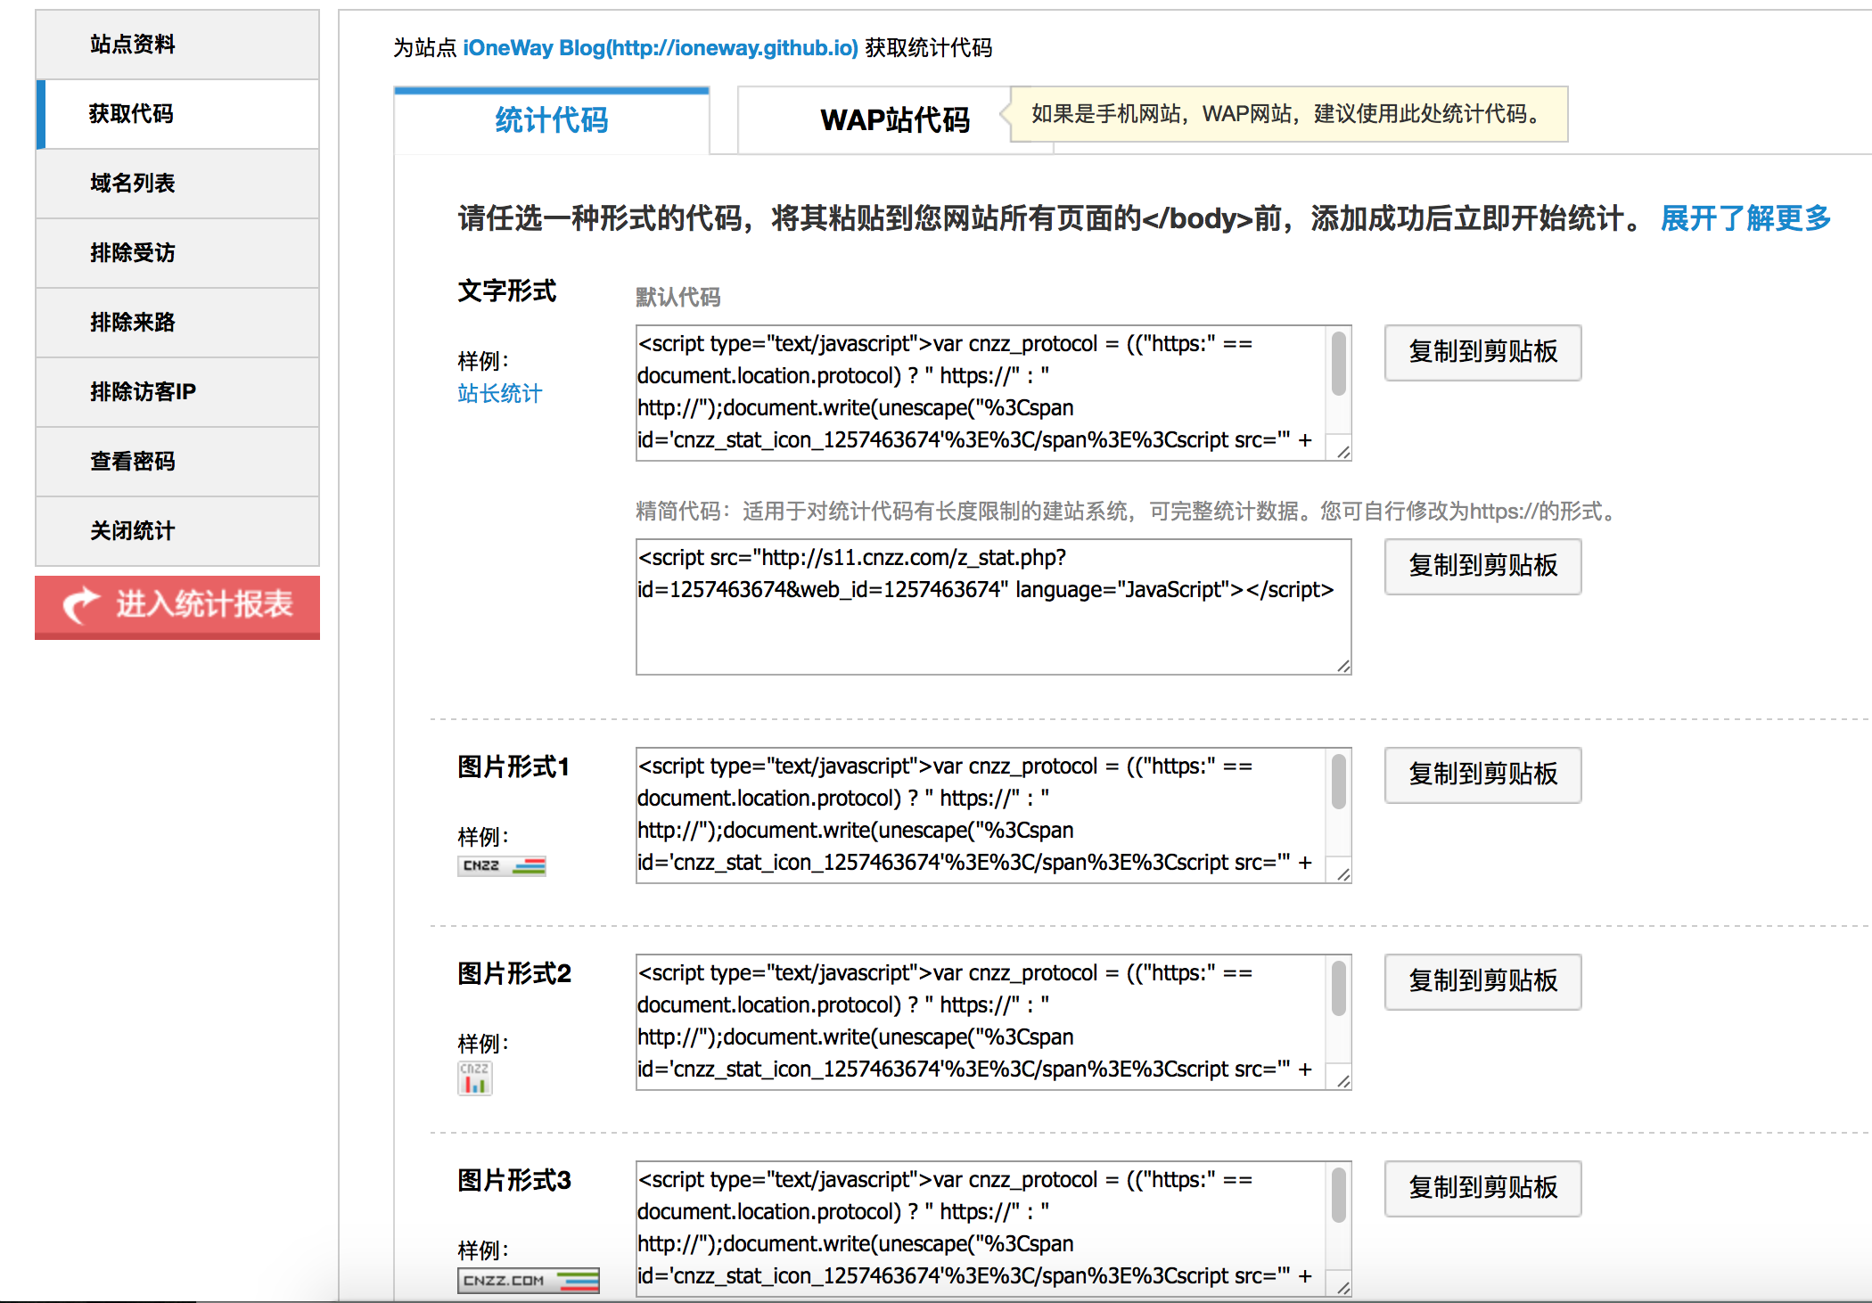The height and width of the screenshot is (1303, 1872).
Task: Click the CNZZ bar chart icon for 图片形式2
Action: click(474, 1078)
